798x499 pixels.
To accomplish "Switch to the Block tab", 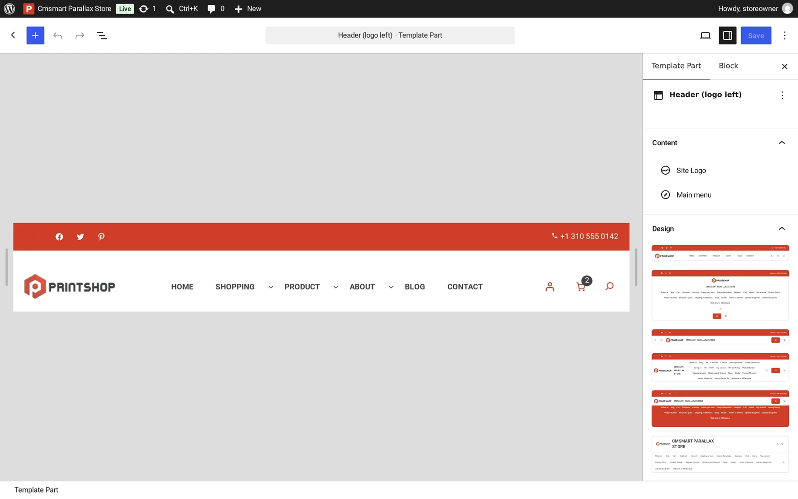I will point(728,66).
